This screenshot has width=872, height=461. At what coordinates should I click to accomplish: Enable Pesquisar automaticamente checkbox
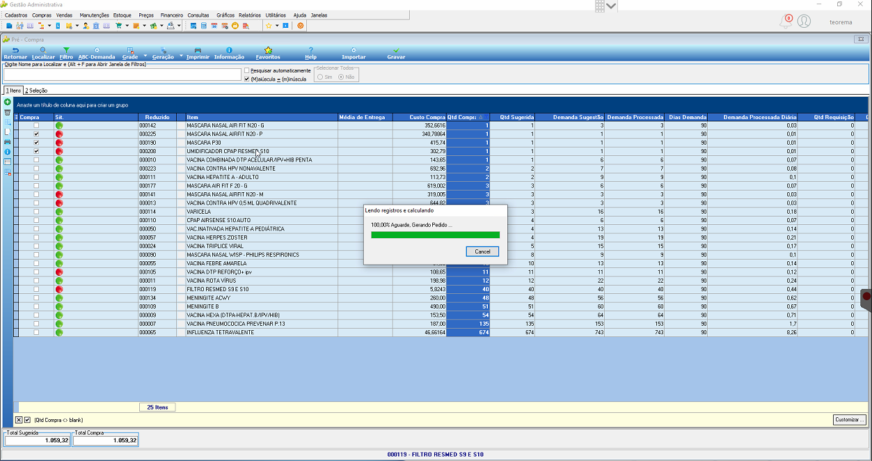coord(247,71)
